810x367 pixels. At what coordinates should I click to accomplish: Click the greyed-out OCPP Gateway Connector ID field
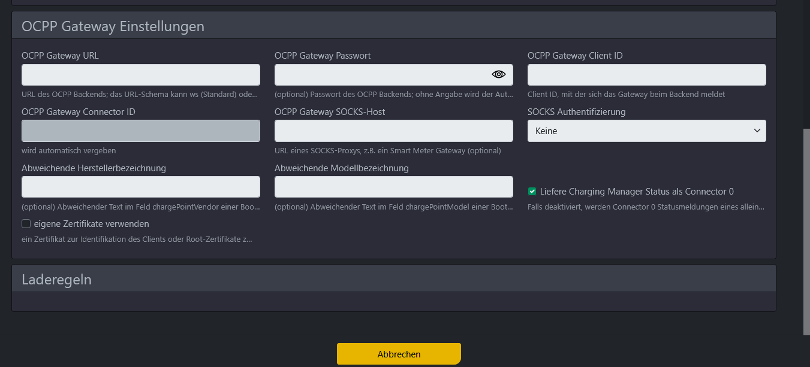click(x=140, y=131)
